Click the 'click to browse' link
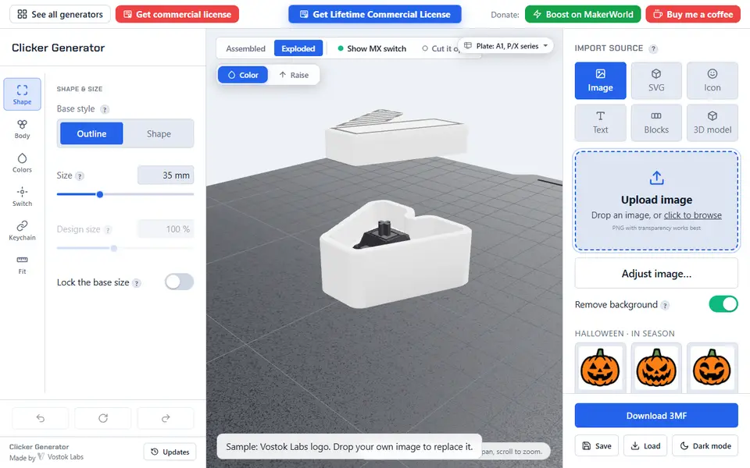This screenshot has width=750, height=468. point(693,215)
